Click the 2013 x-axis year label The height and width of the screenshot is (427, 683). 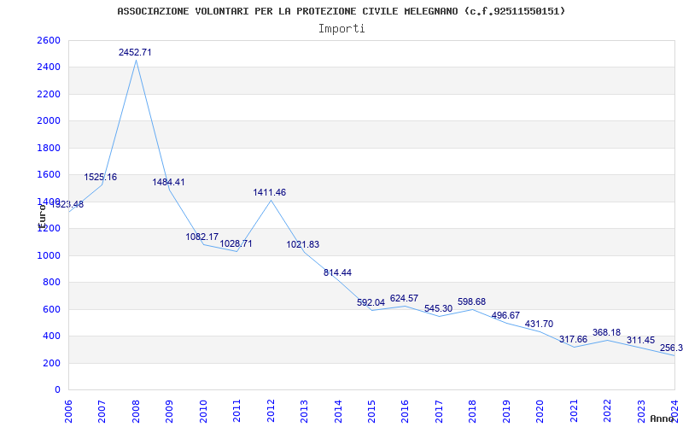click(x=304, y=410)
